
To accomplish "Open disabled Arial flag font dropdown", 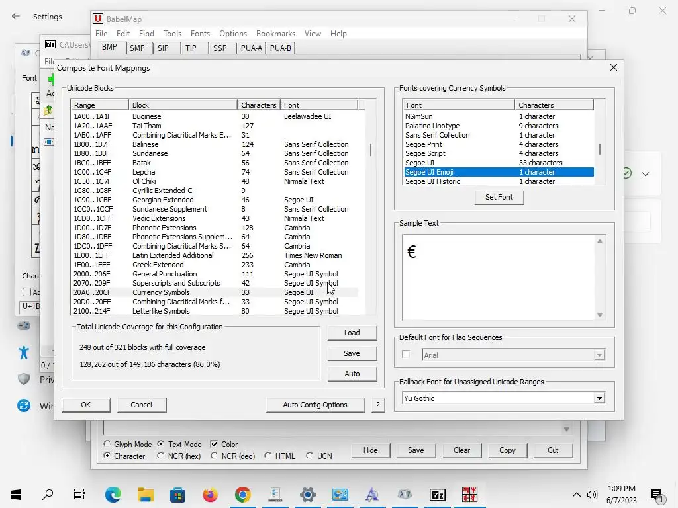I will coord(599,355).
